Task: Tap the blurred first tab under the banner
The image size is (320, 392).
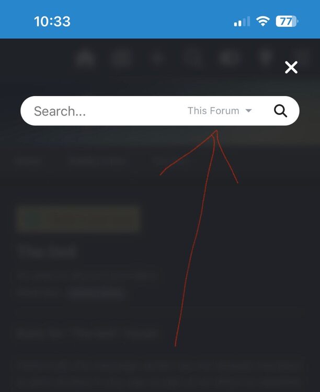Action: coord(29,162)
